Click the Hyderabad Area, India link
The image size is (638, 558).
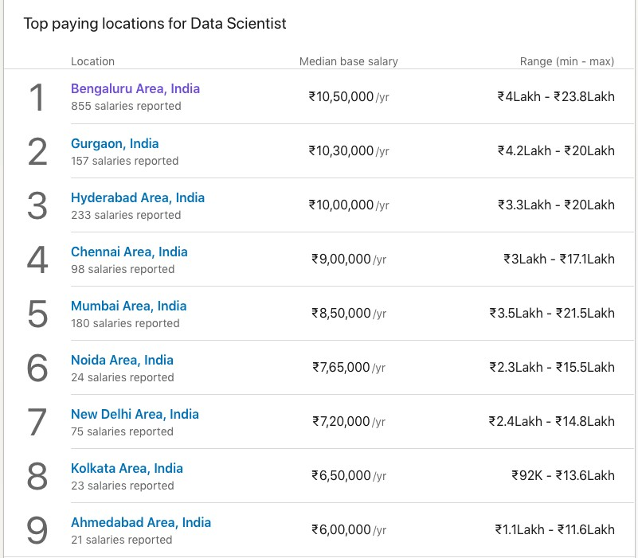pos(137,197)
